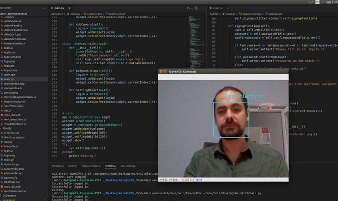Viewport: 338px width, 201px height.
Task: Open RaporlamaAyar.ui in the file explorer
Action: click(x=15, y=101)
